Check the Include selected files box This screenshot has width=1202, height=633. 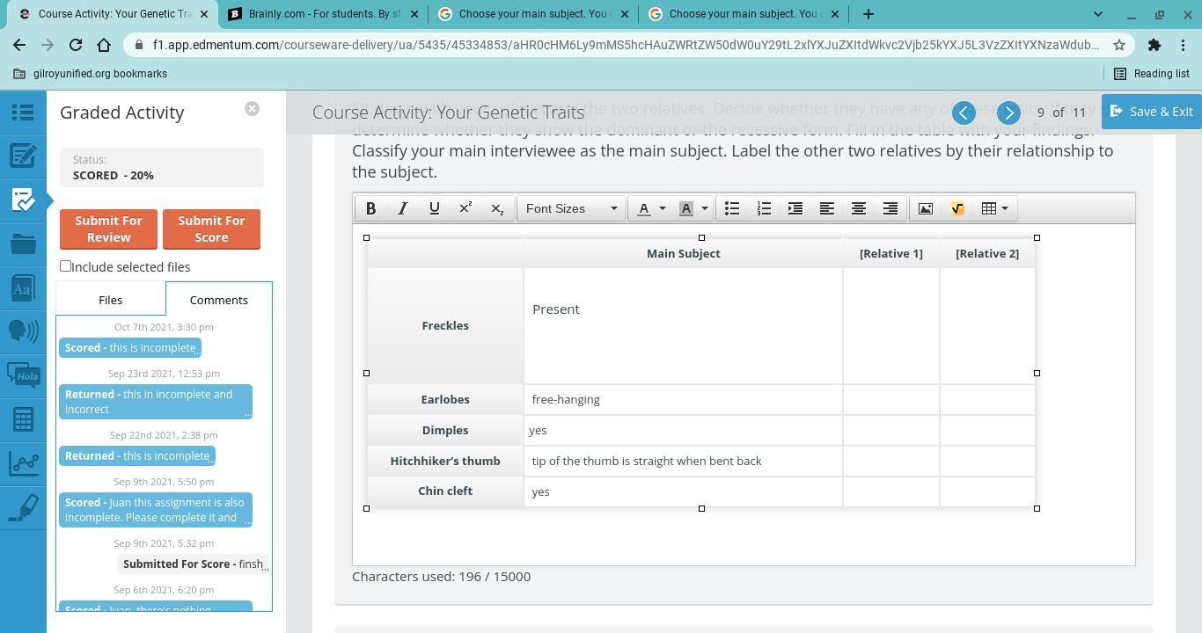click(x=65, y=266)
